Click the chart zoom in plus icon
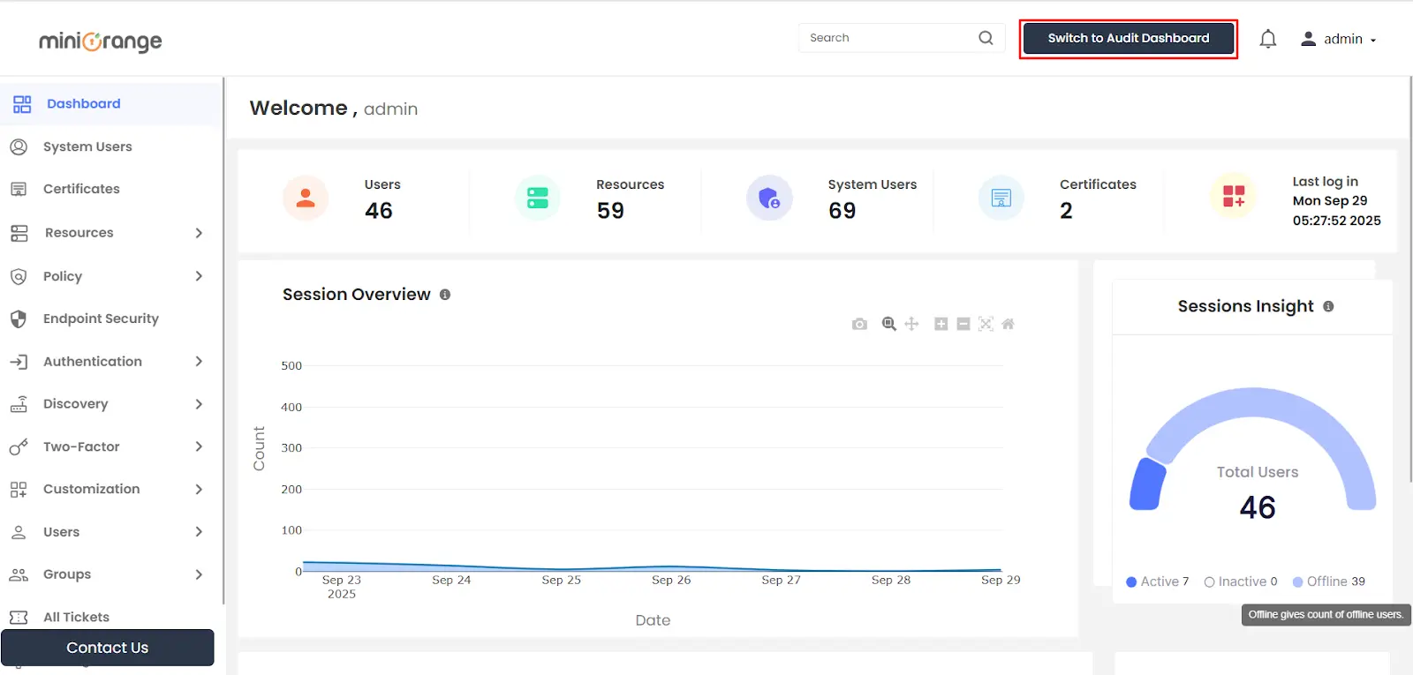 (941, 324)
